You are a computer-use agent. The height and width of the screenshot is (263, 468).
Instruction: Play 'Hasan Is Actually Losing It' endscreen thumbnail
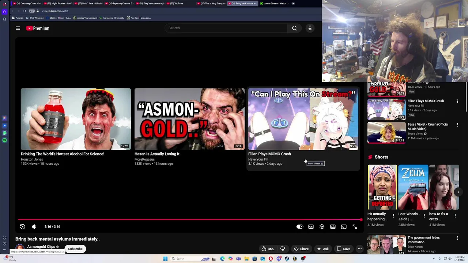click(189, 119)
